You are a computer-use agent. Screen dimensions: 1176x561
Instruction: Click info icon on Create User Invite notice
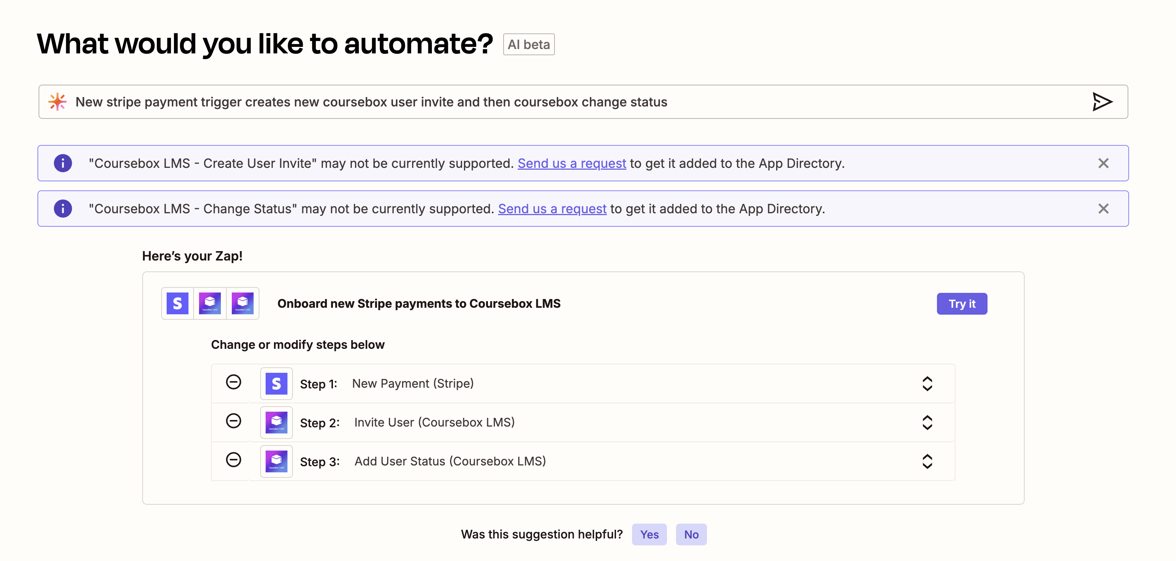[x=63, y=163]
